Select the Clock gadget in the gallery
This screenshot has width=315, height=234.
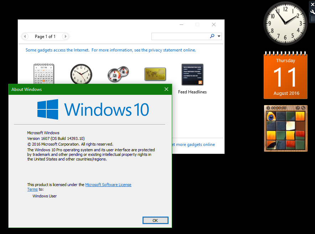(81, 74)
